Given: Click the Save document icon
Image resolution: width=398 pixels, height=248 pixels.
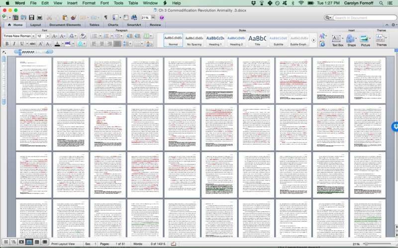Looking at the screenshot, I should (x=32, y=17).
